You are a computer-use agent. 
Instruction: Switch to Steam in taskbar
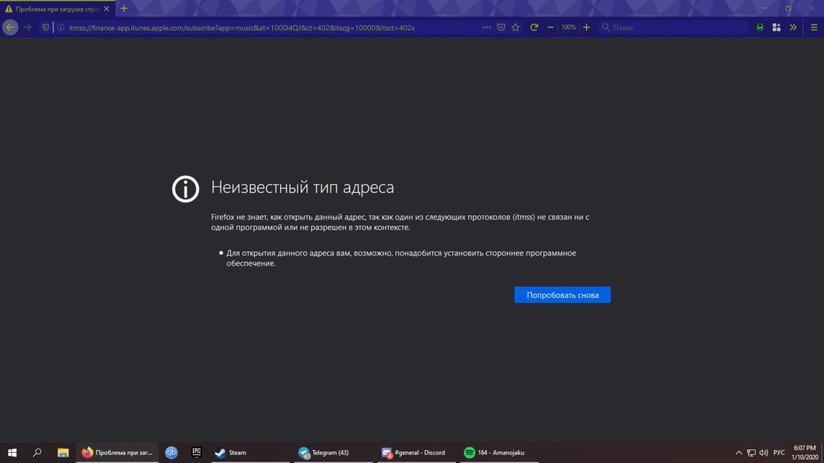(251, 453)
